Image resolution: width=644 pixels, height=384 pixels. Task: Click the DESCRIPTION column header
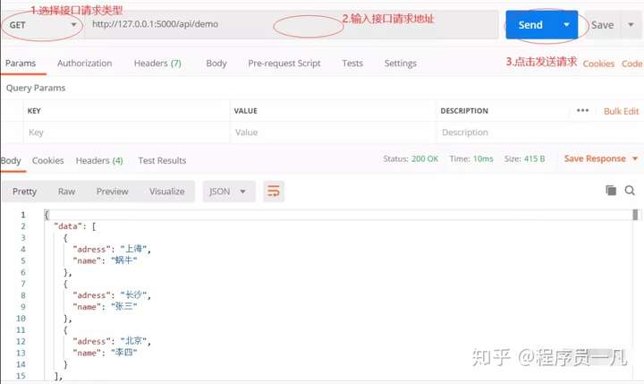point(464,111)
